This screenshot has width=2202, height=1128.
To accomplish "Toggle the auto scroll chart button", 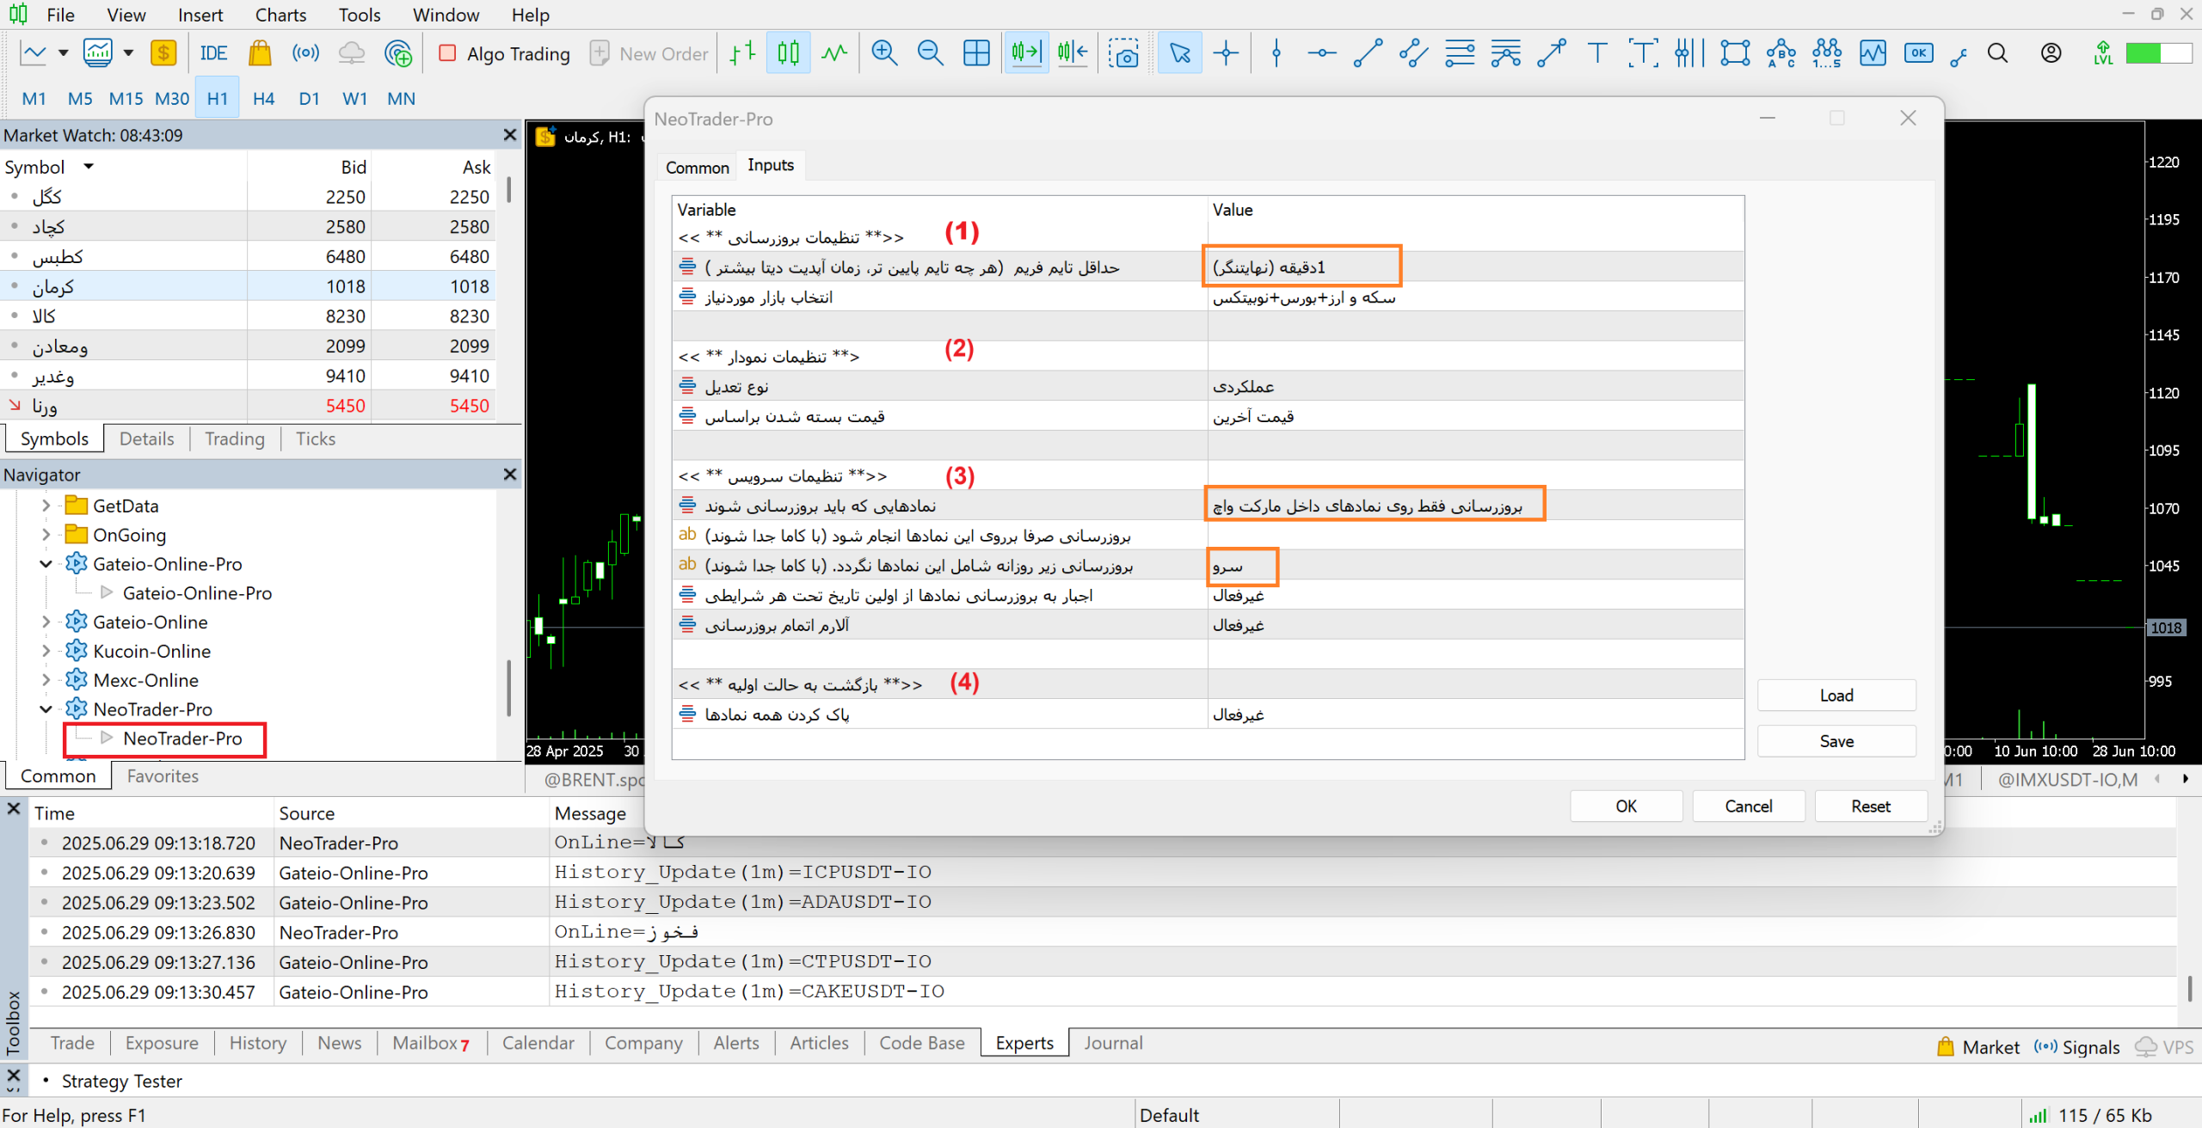I will point(1026,53).
